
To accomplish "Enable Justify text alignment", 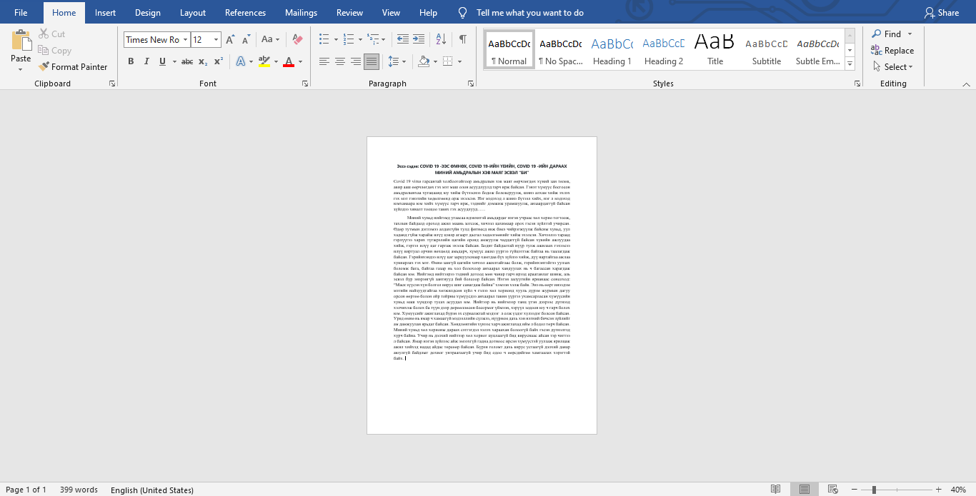I will (x=372, y=62).
